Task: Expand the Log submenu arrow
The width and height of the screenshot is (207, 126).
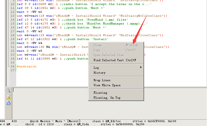Action: (x=141, y=68)
